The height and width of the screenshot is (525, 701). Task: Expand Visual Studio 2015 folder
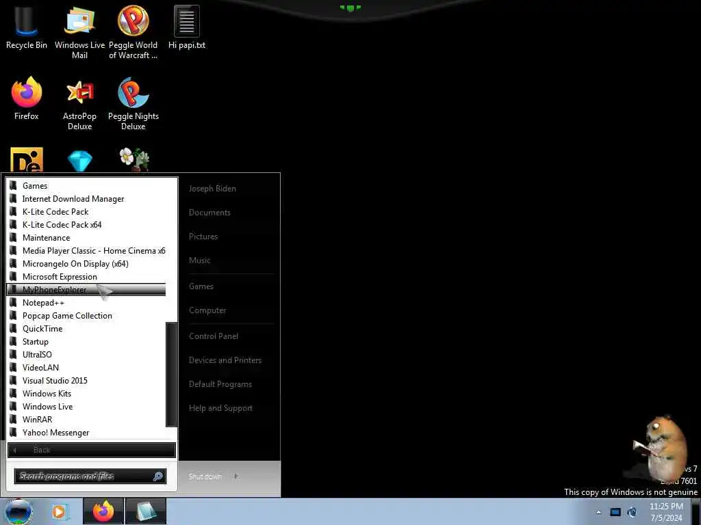tap(86, 380)
